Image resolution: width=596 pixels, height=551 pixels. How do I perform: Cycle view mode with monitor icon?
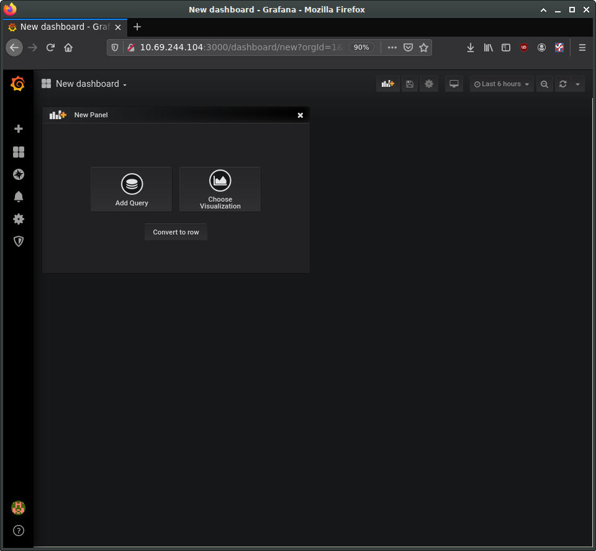point(454,84)
